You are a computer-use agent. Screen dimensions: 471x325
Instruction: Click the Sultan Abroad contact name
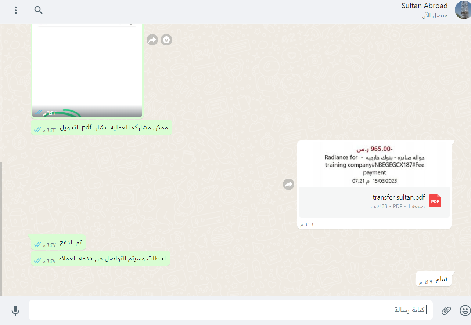point(424,6)
